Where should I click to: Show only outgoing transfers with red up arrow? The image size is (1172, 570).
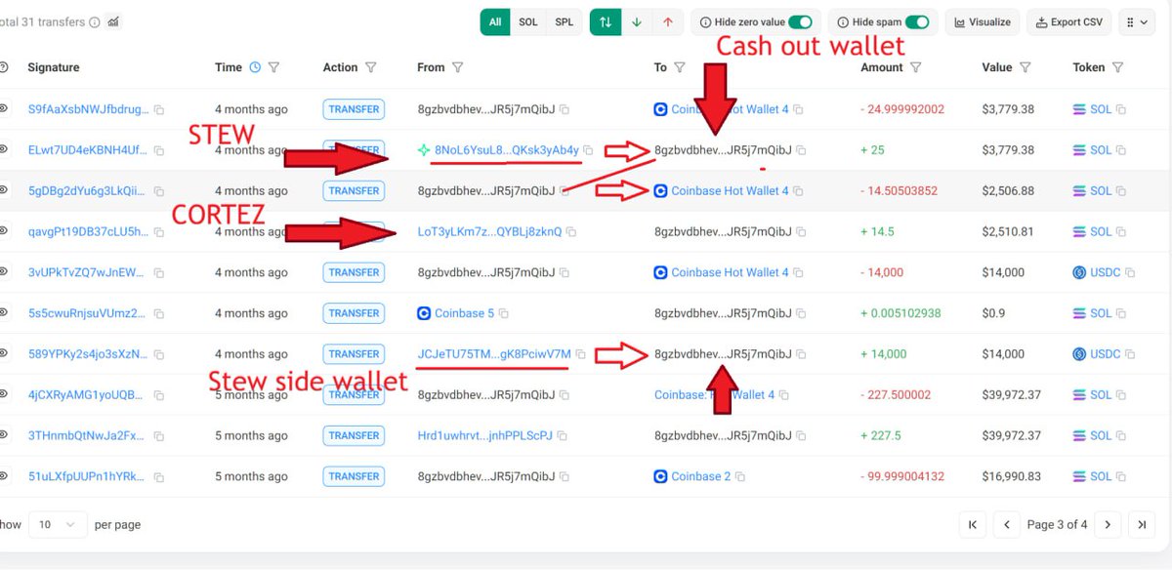[x=668, y=22]
